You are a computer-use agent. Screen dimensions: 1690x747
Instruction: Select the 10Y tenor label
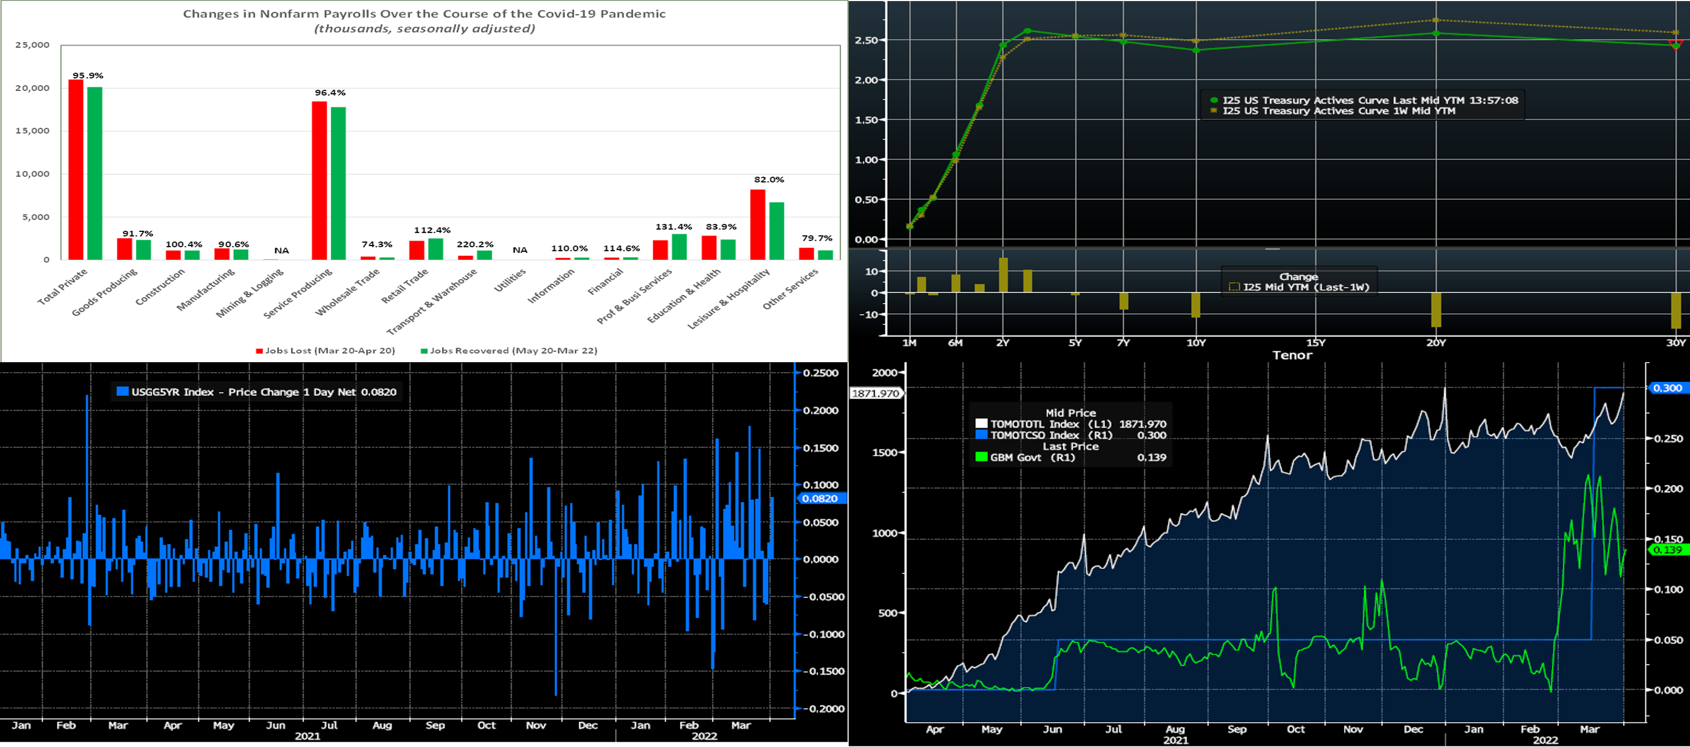click(x=1196, y=343)
